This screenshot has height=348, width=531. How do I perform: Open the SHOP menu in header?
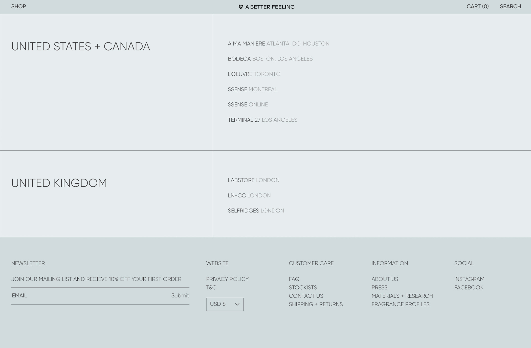(x=18, y=7)
